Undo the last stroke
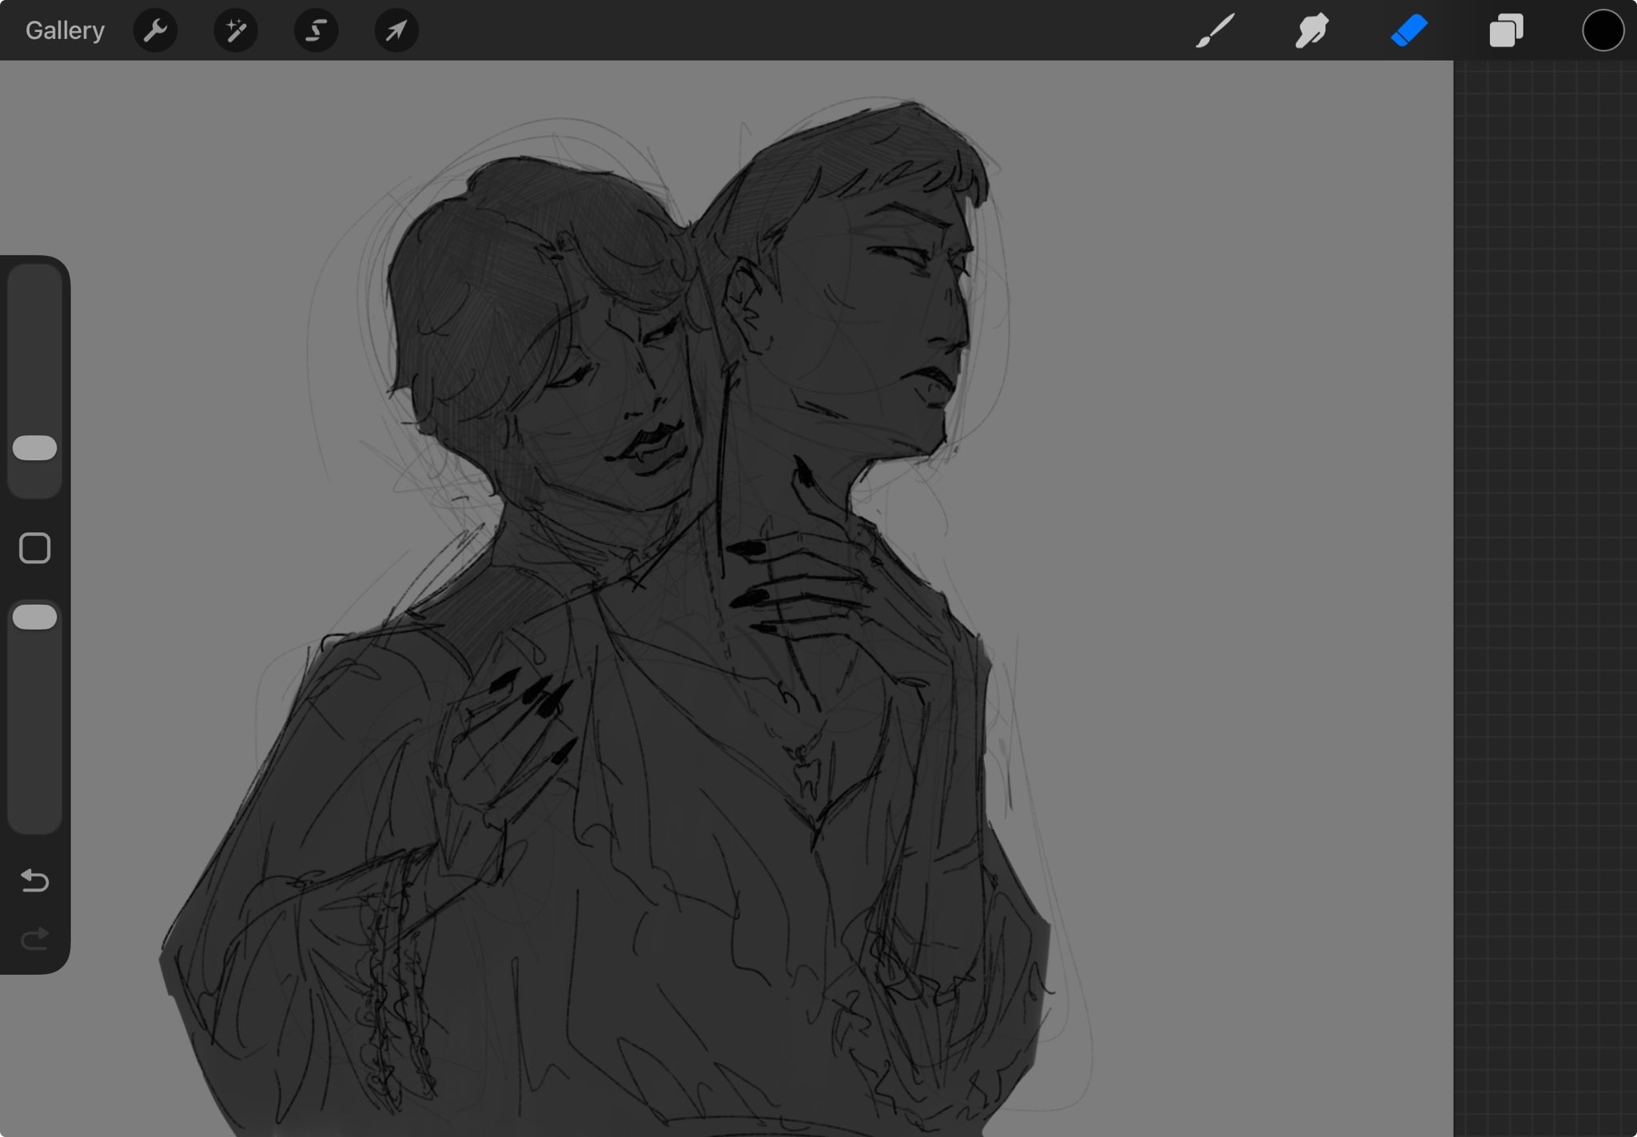This screenshot has width=1637, height=1137. (x=34, y=881)
